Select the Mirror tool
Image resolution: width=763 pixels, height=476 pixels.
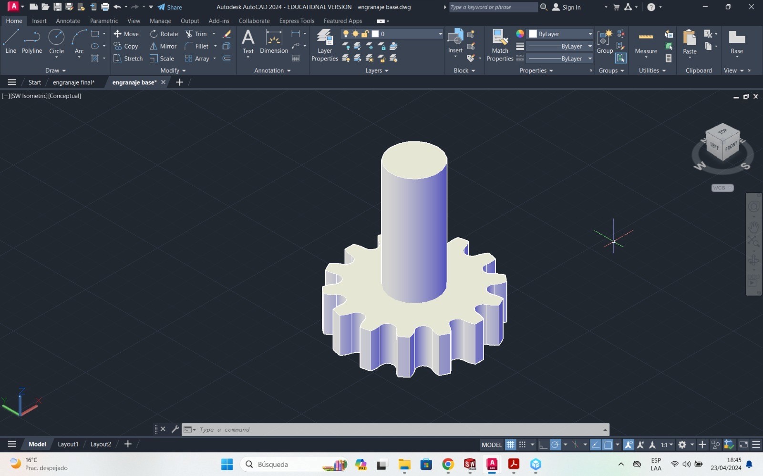[x=163, y=46]
